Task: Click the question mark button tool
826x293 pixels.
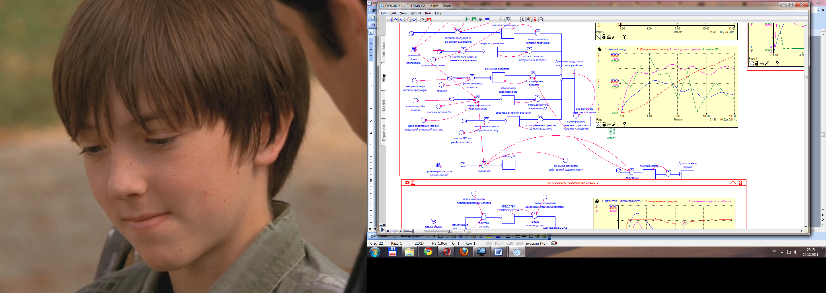Action: click(423, 19)
